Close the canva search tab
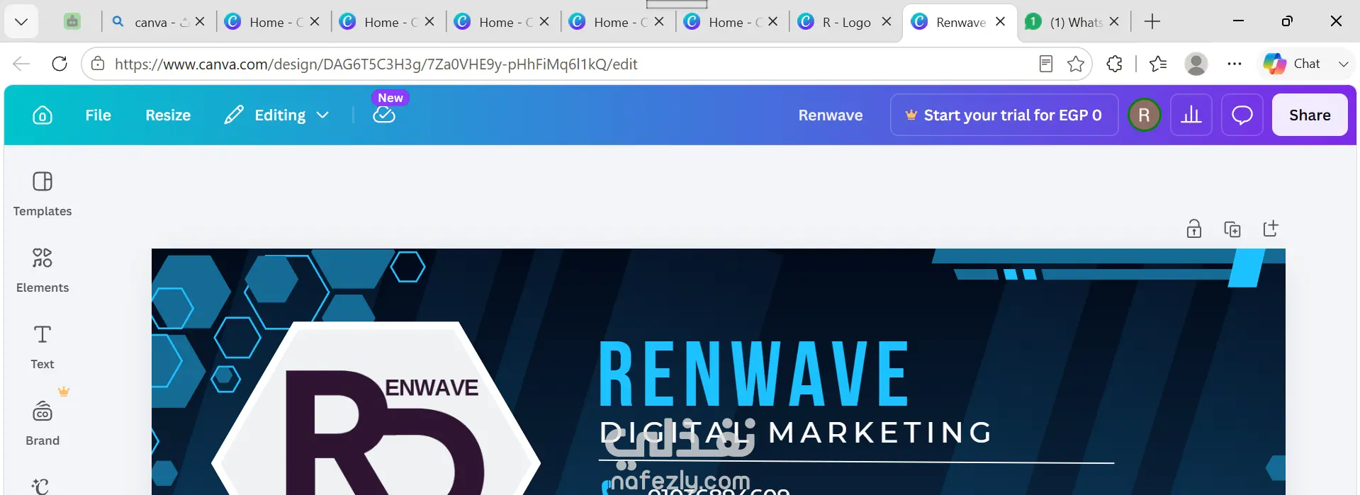 [200, 22]
